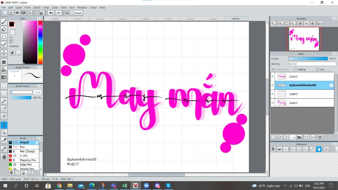
Task: Rotate canvas left in Navigator
Action: [300, 24]
